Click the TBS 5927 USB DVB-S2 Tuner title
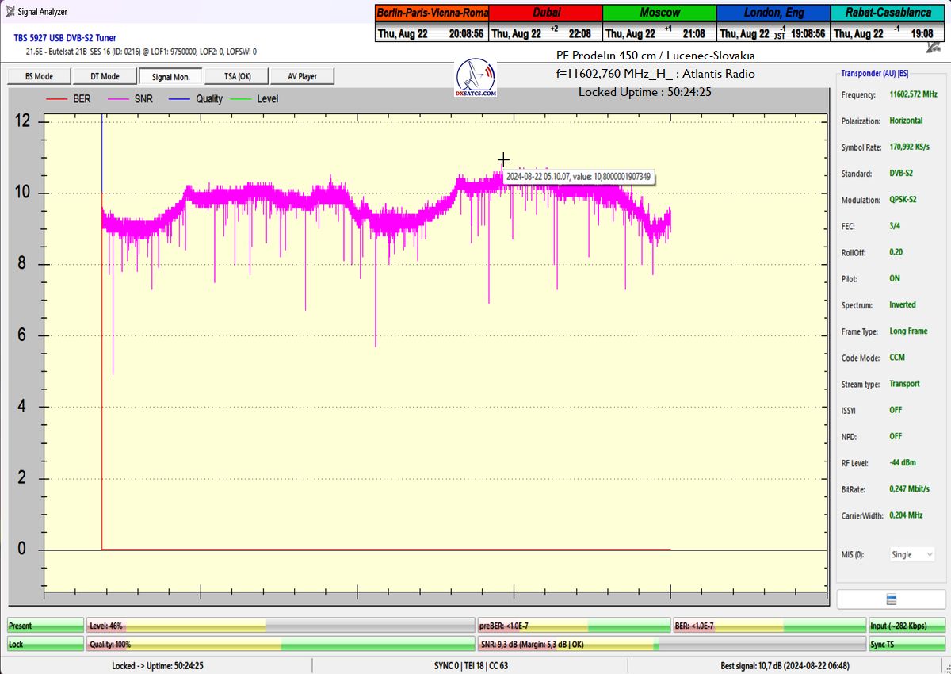The width and height of the screenshot is (951, 674). 65,38
